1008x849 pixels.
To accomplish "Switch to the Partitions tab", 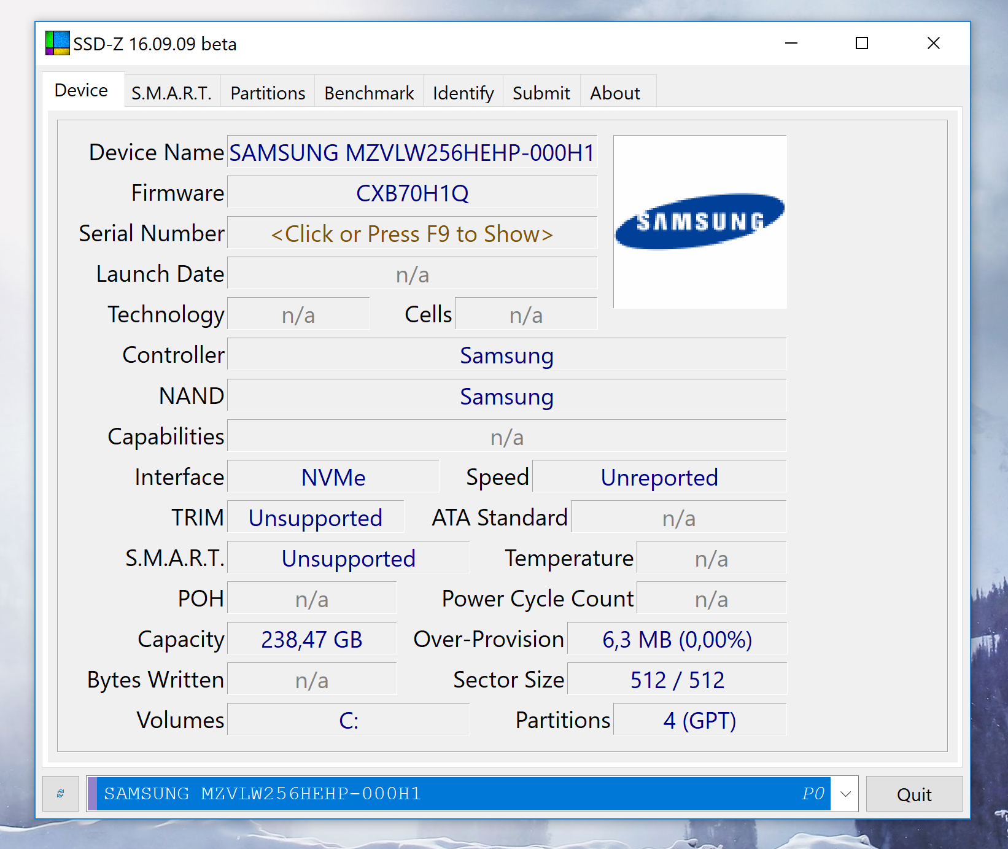I will 268,93.
